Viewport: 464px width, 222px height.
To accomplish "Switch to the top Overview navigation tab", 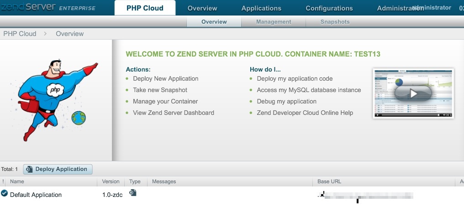I will point(202,8).
